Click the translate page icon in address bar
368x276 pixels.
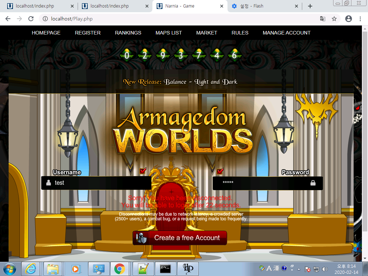(323, 19)
